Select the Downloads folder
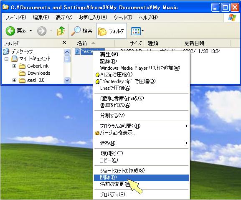The height and width of the screenshot is (200, 241). (39, 73)
